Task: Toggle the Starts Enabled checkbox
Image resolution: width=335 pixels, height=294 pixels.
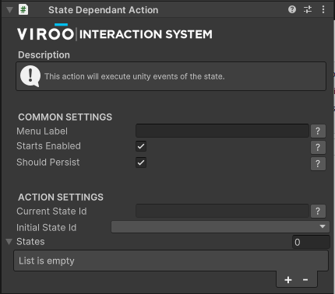Action: pos(141,146)
